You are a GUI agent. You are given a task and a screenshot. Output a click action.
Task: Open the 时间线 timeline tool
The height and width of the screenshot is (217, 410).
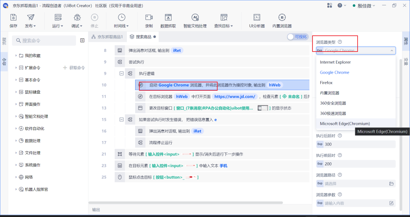pyautogui.click(x=121, y=21)
